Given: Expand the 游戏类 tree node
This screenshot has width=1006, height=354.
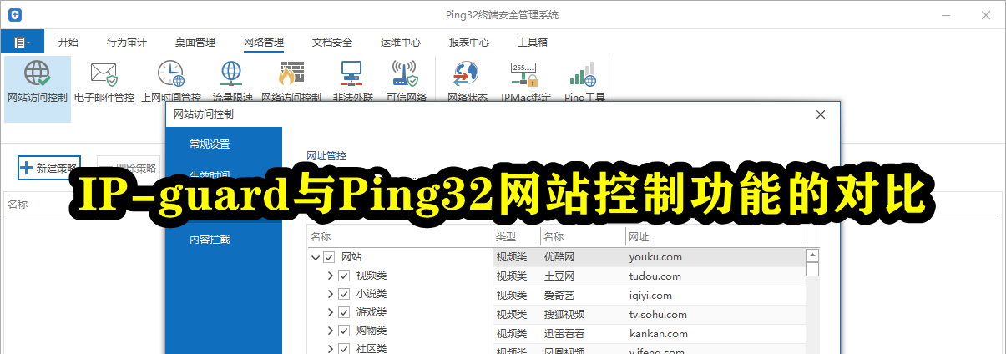Looking at the screenshot, I should click(x=330, y=312).
